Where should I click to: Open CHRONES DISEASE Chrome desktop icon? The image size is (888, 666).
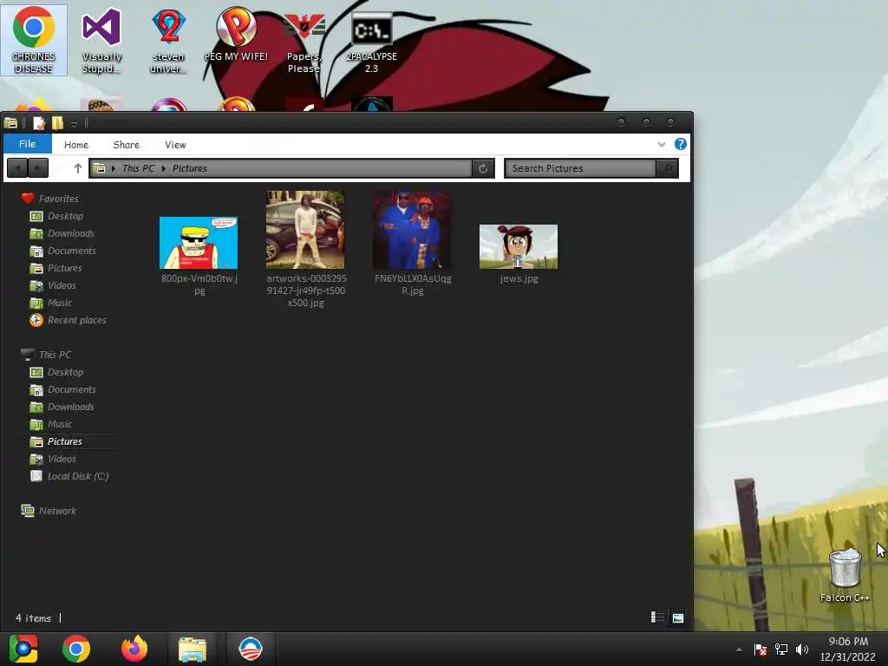[x=34, y=40]
